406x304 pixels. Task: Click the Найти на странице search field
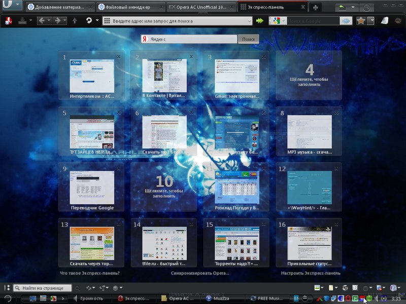[43, 288]
